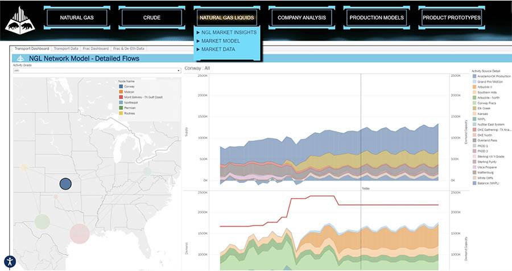Switch to Transport Dashboard tab
The height and width of the screenshot is (271, 512).
tap(32, 48)
